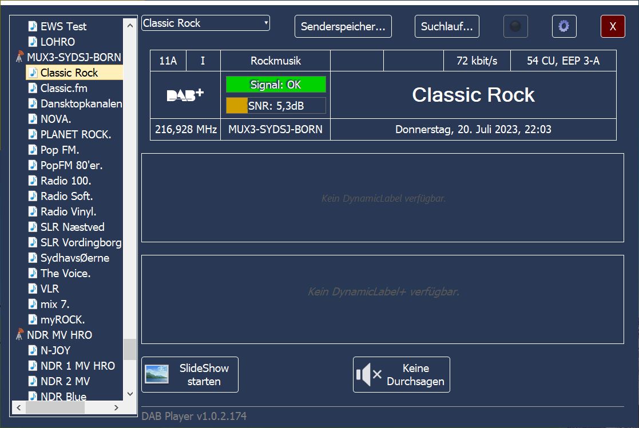
Task: Select the NOVA. station in the list
Action: pyautogui.click(x=55, y=119)
